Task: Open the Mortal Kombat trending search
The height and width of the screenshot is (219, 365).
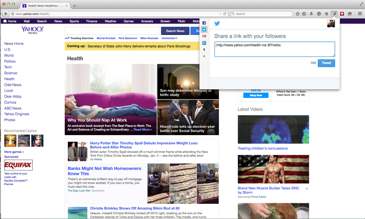Action: 106,38
